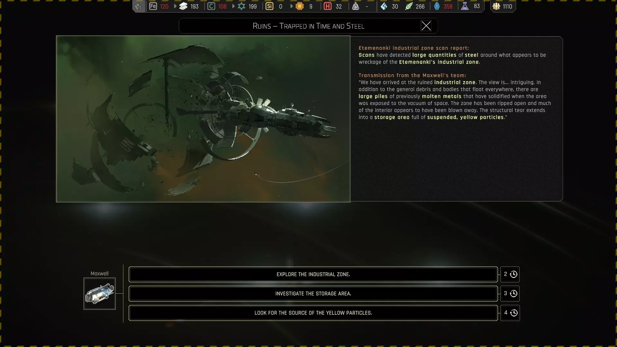Click the population people icon
Screen dimensions: 617x347
(496, 6)
